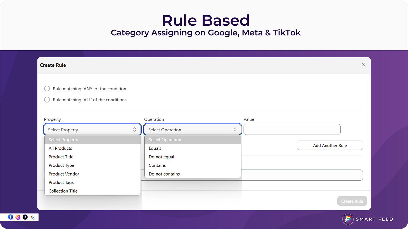
Task: Click the Facebook icon
Action: point(10,217)
